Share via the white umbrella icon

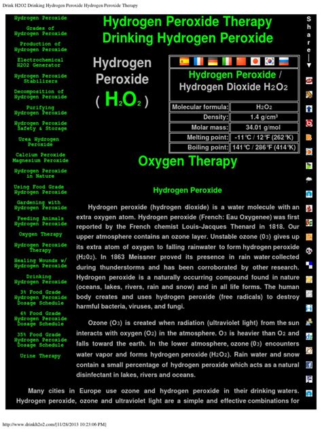click(x=309, y=180)
